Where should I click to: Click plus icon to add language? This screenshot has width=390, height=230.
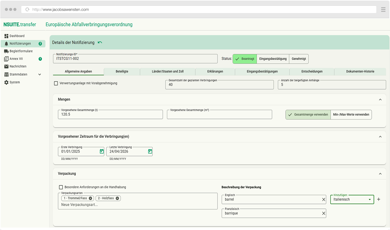click(x=379, y=199)
